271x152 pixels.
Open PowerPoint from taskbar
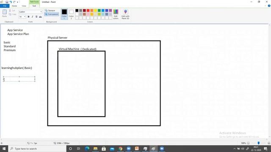tap(137, 149)
